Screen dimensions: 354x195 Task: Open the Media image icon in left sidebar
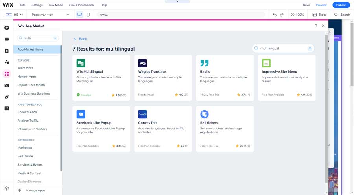click(7, 86)
